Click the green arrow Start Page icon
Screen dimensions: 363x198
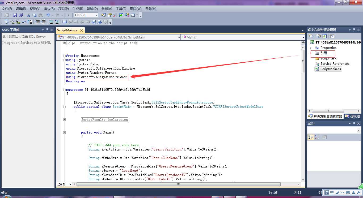pyautogui.click(x=121, y=15)
